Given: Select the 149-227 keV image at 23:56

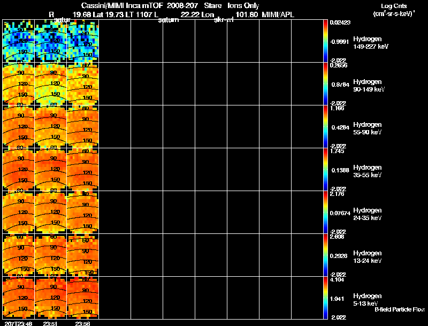Looking at the screenshot, I should pyautogui.click(x=82, y=41).
